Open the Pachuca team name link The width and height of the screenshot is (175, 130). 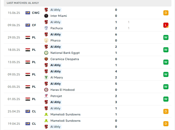(x=57, y=28)
